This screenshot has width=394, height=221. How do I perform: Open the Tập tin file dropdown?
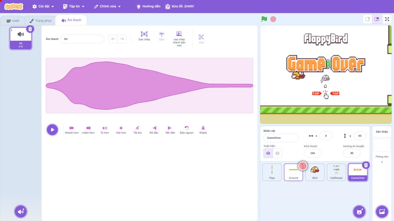(x=74, y=6)
